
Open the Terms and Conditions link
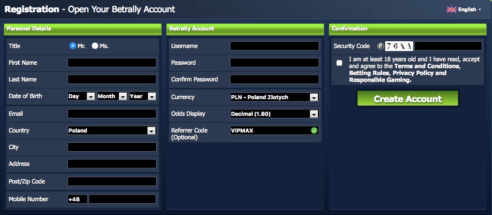tap(426, 66)
